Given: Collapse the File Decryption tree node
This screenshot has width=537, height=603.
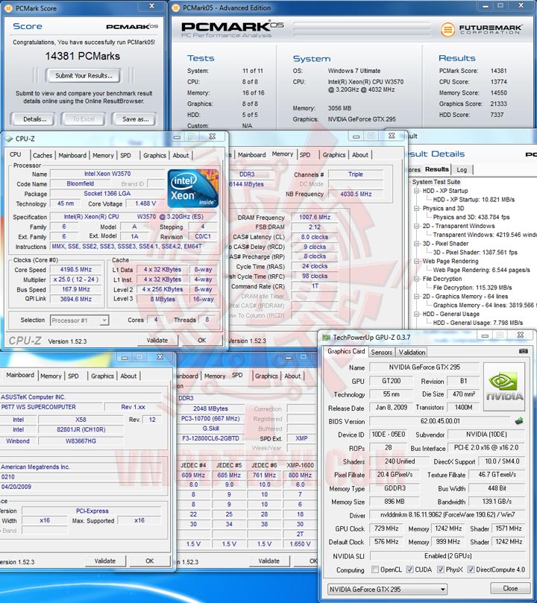Looking at the screenshot, I should pyautogui.click(x=416, y=279).
